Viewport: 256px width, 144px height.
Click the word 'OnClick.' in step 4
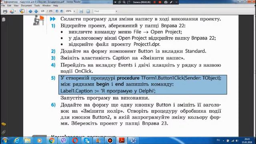click(84, 71)
